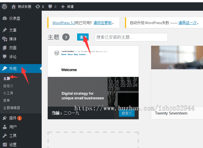Click the WordPress 5.3 link
203x148 pixels.
[64, 23]
